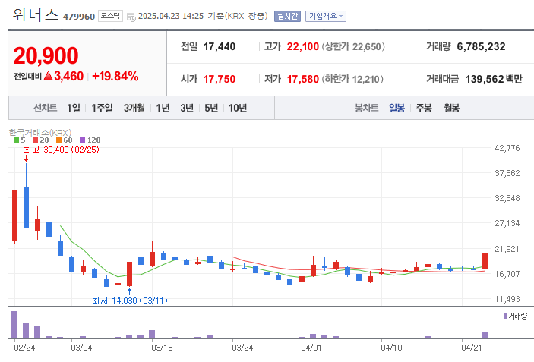534x362 pixels.
Task: Click the purple 120-day moving average swatch
Action: click(x=82, y=140)
